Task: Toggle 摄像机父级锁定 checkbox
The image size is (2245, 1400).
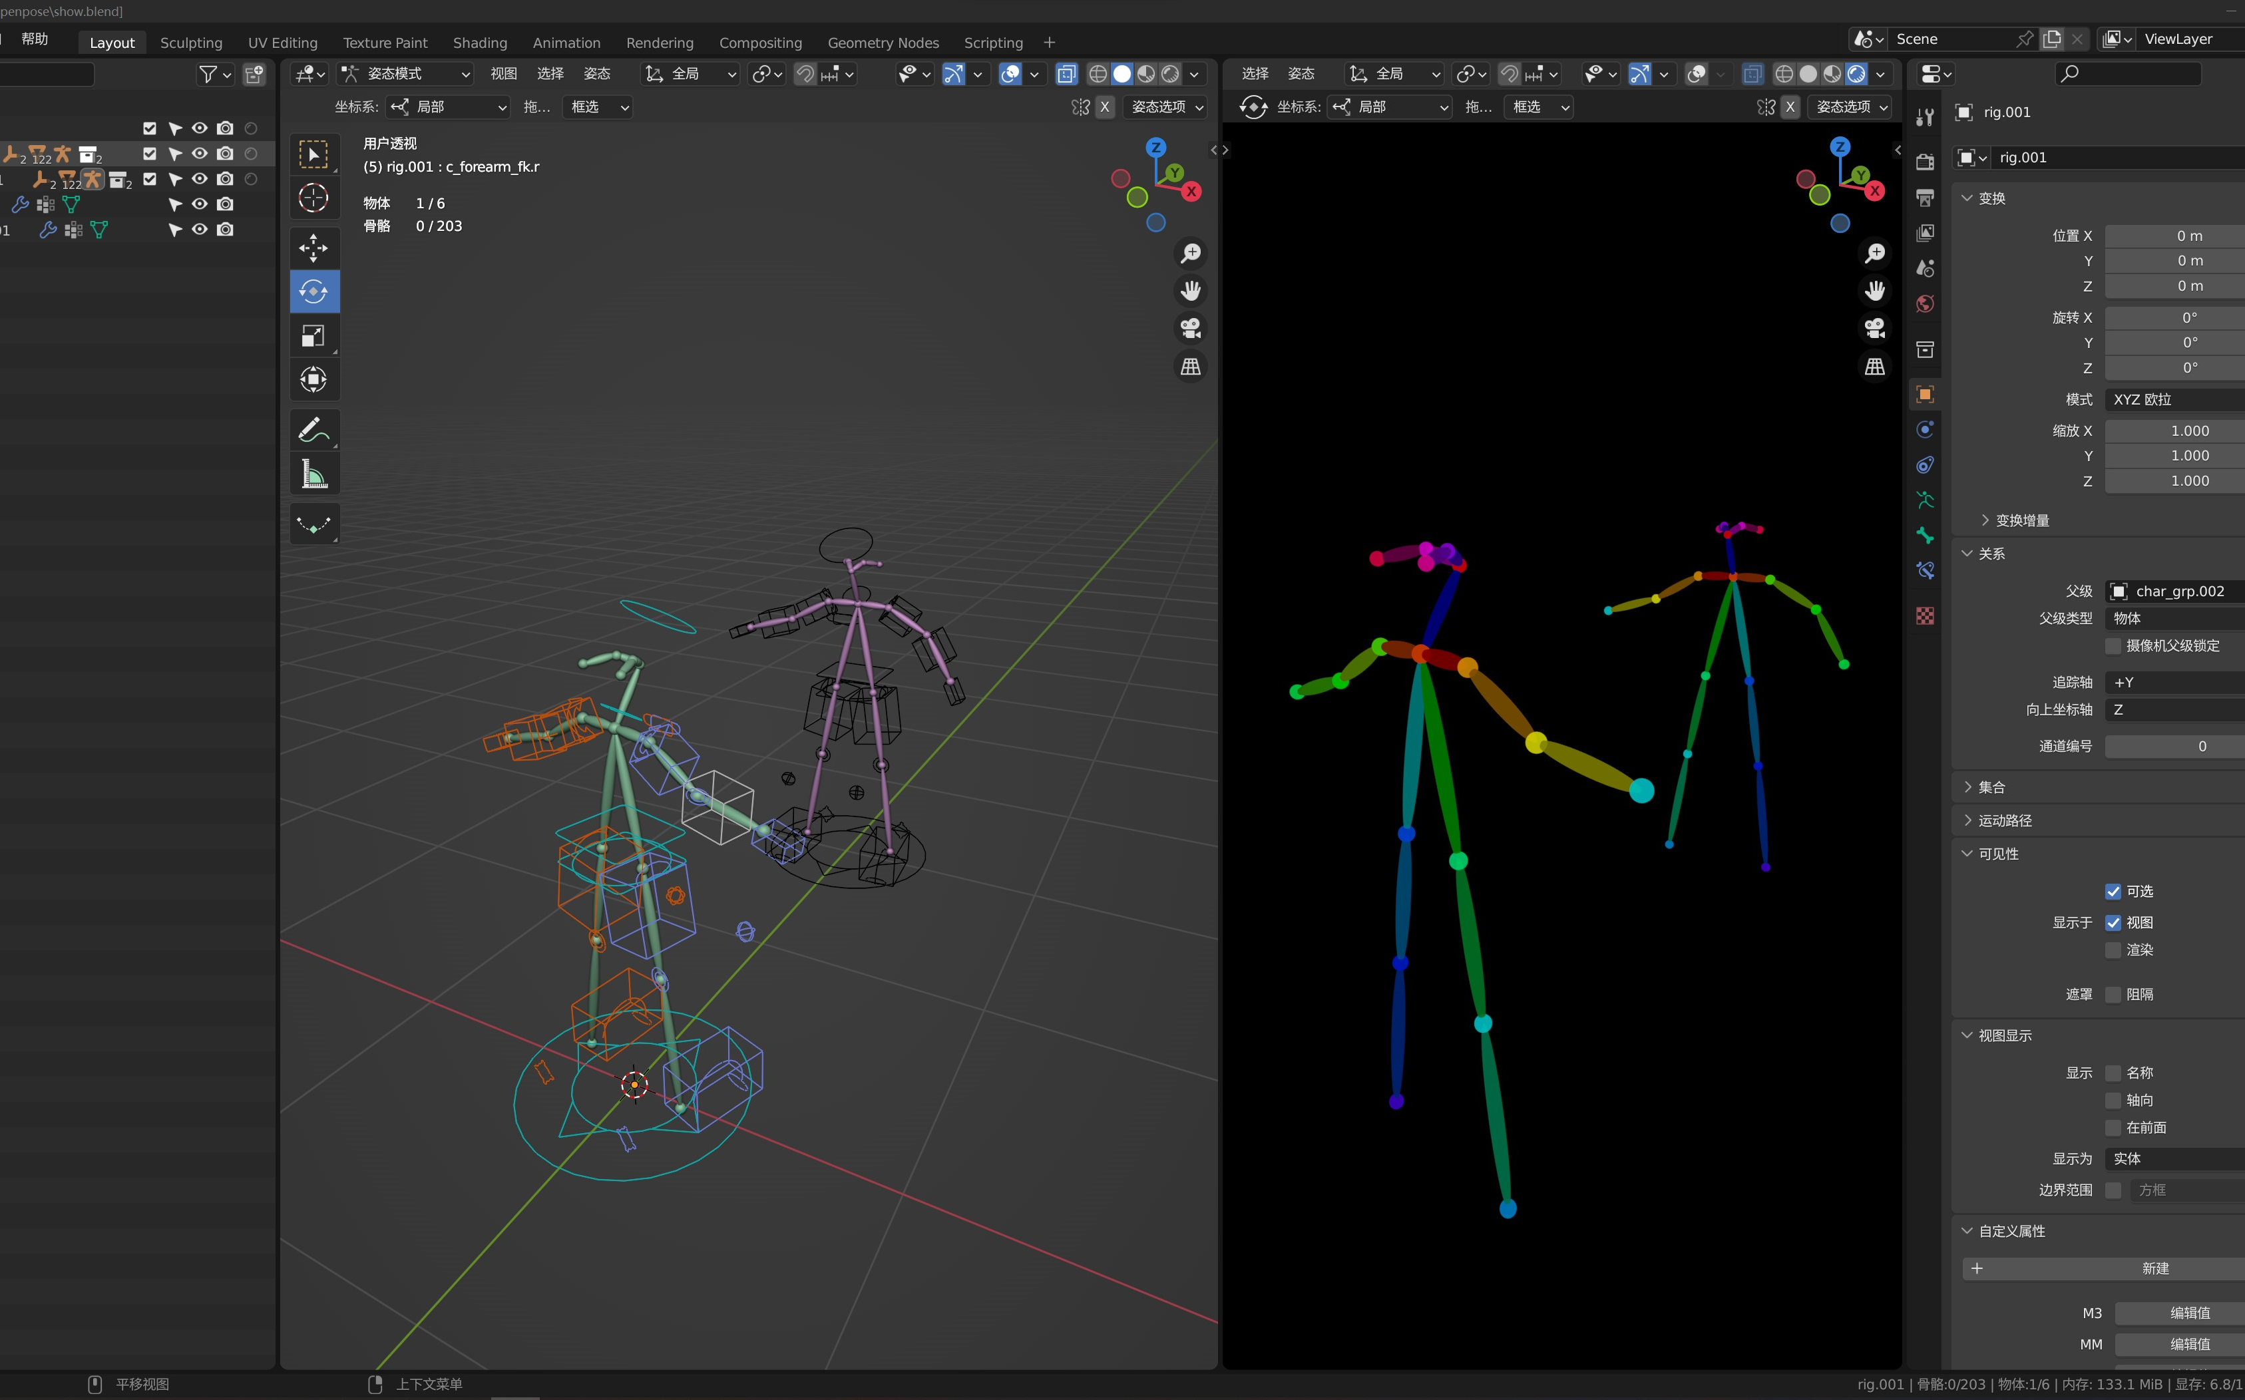Action: [2113, 645]
